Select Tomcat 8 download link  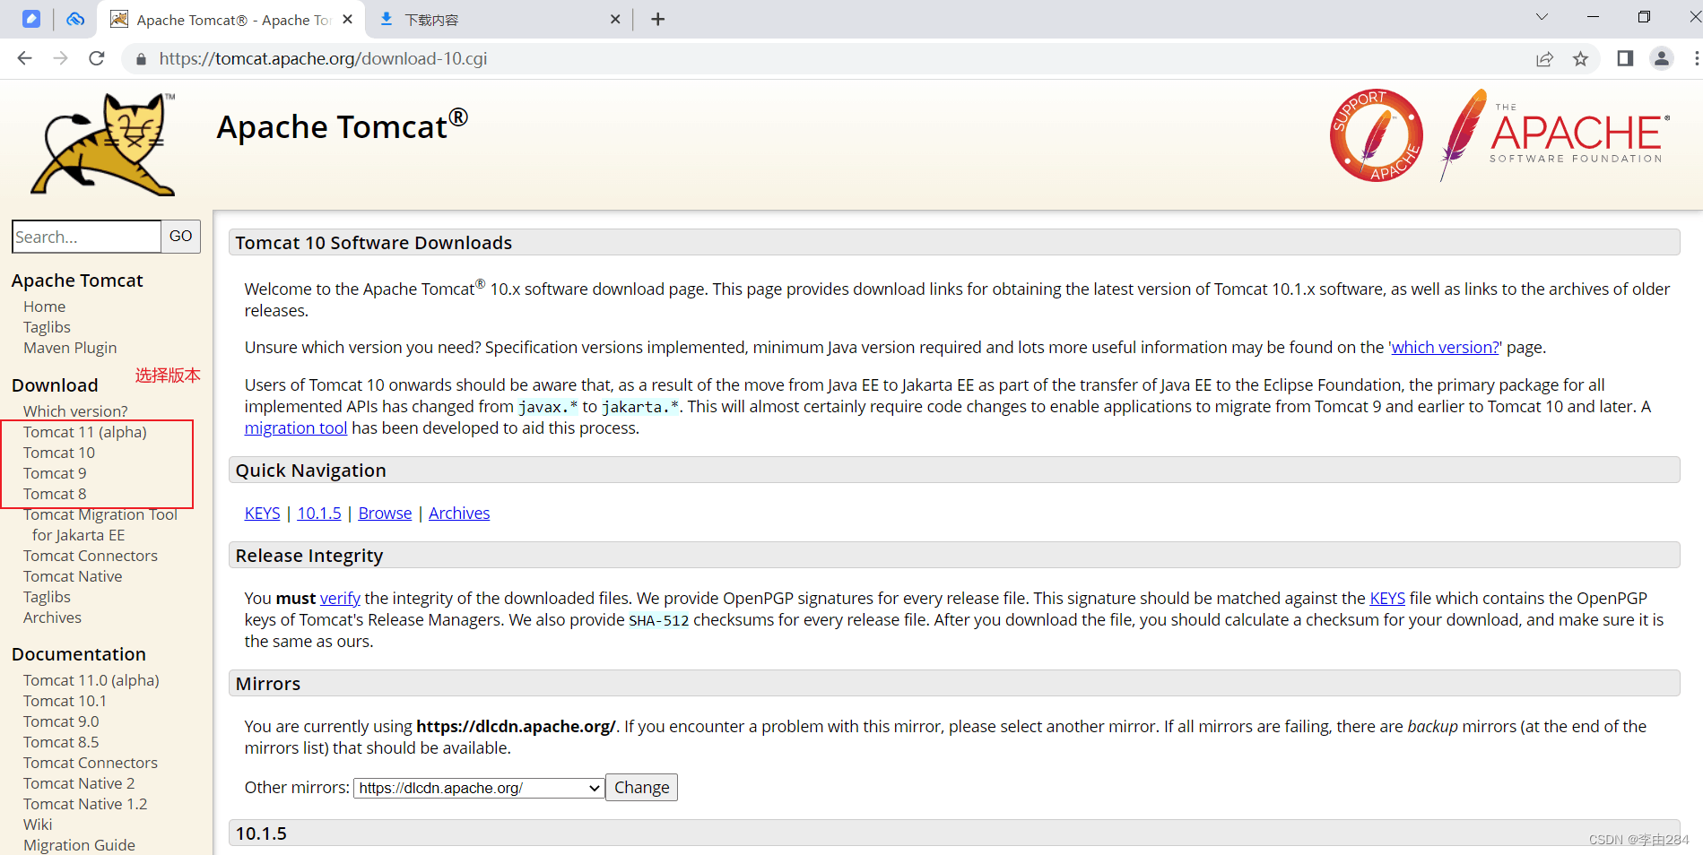(x=55, y=494)
